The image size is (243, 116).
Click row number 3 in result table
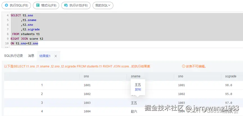(x=42, y=103)
